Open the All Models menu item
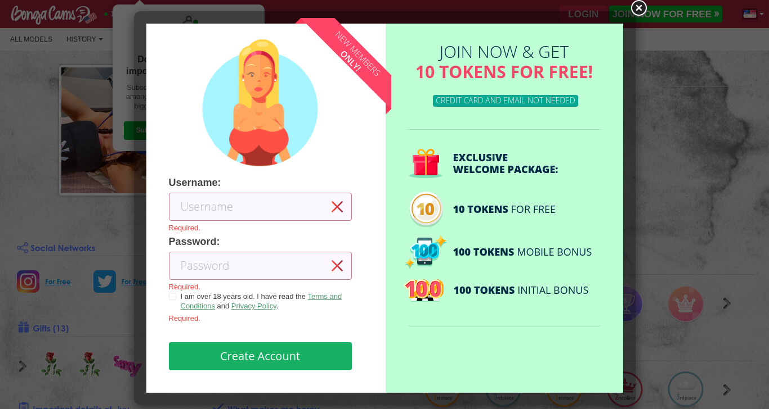The image size is (769, 409). point(31,39)
